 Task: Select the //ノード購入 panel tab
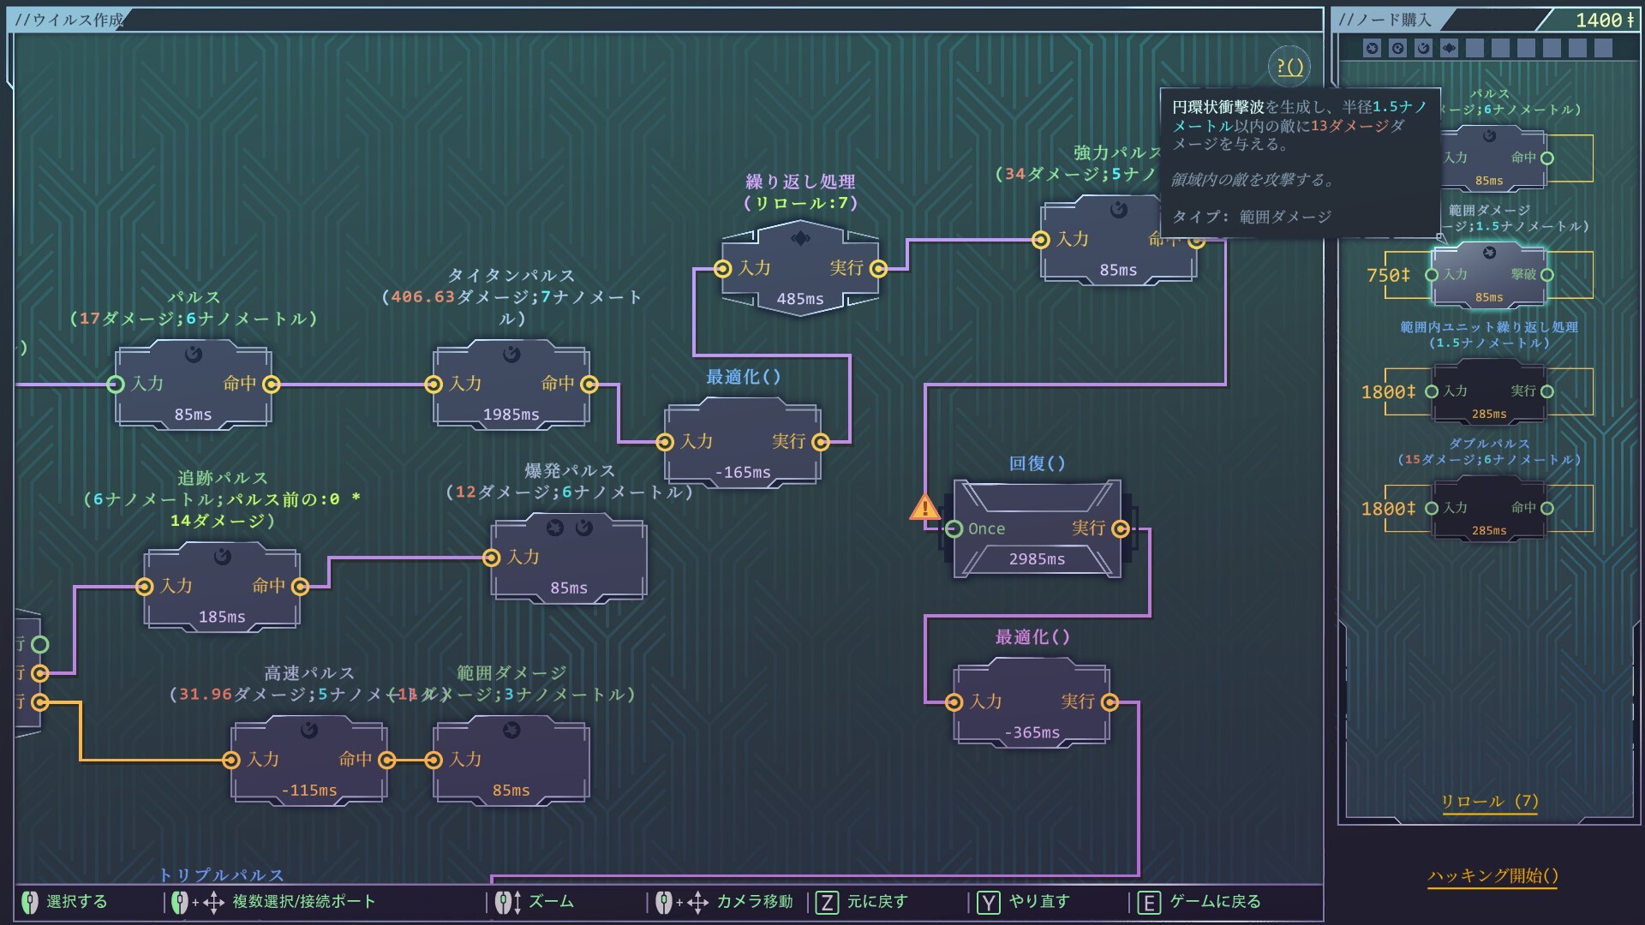[x=1385, y=20]
